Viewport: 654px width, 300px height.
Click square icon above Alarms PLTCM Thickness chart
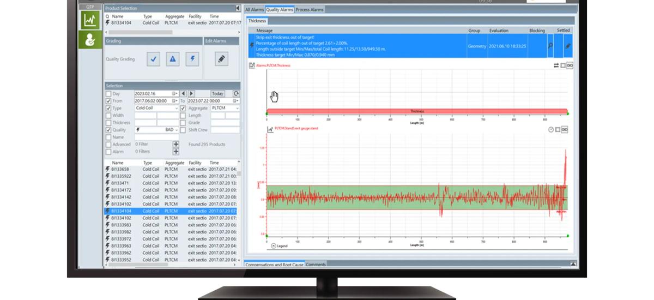563,65
